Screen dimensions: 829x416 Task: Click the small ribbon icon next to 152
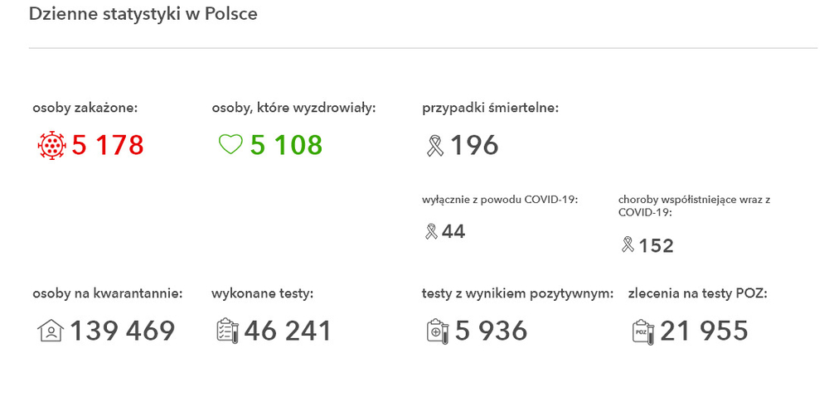coord(628,245)
